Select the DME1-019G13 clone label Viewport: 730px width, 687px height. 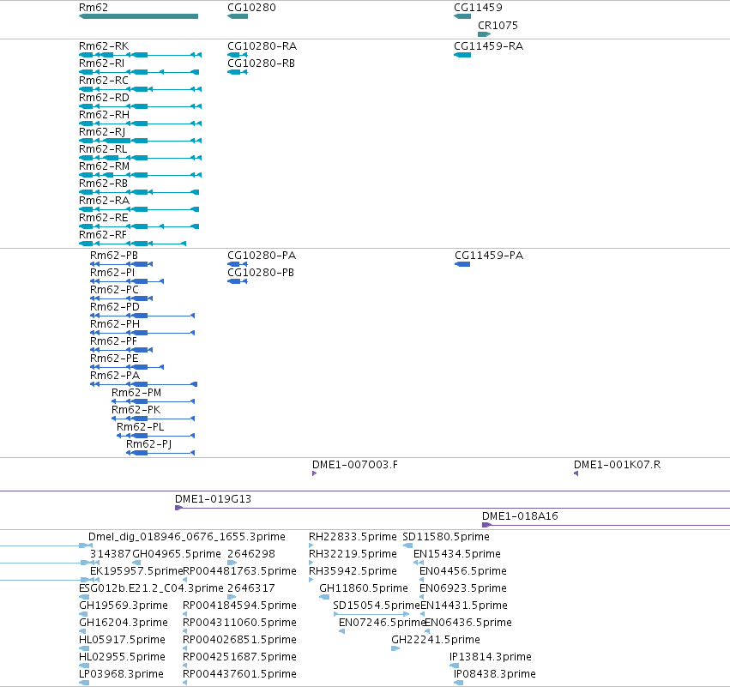point(213,499)
